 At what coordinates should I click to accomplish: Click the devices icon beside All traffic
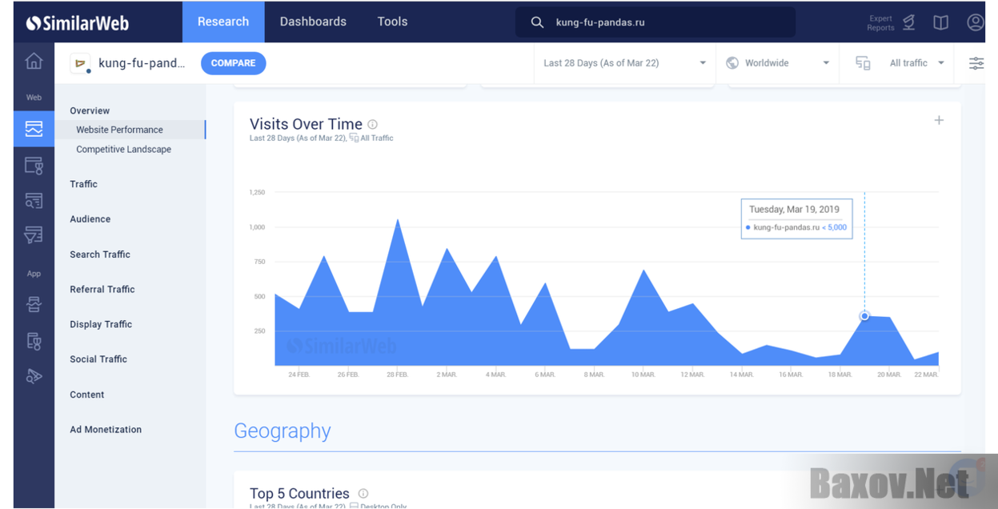[x=863, y=63]
